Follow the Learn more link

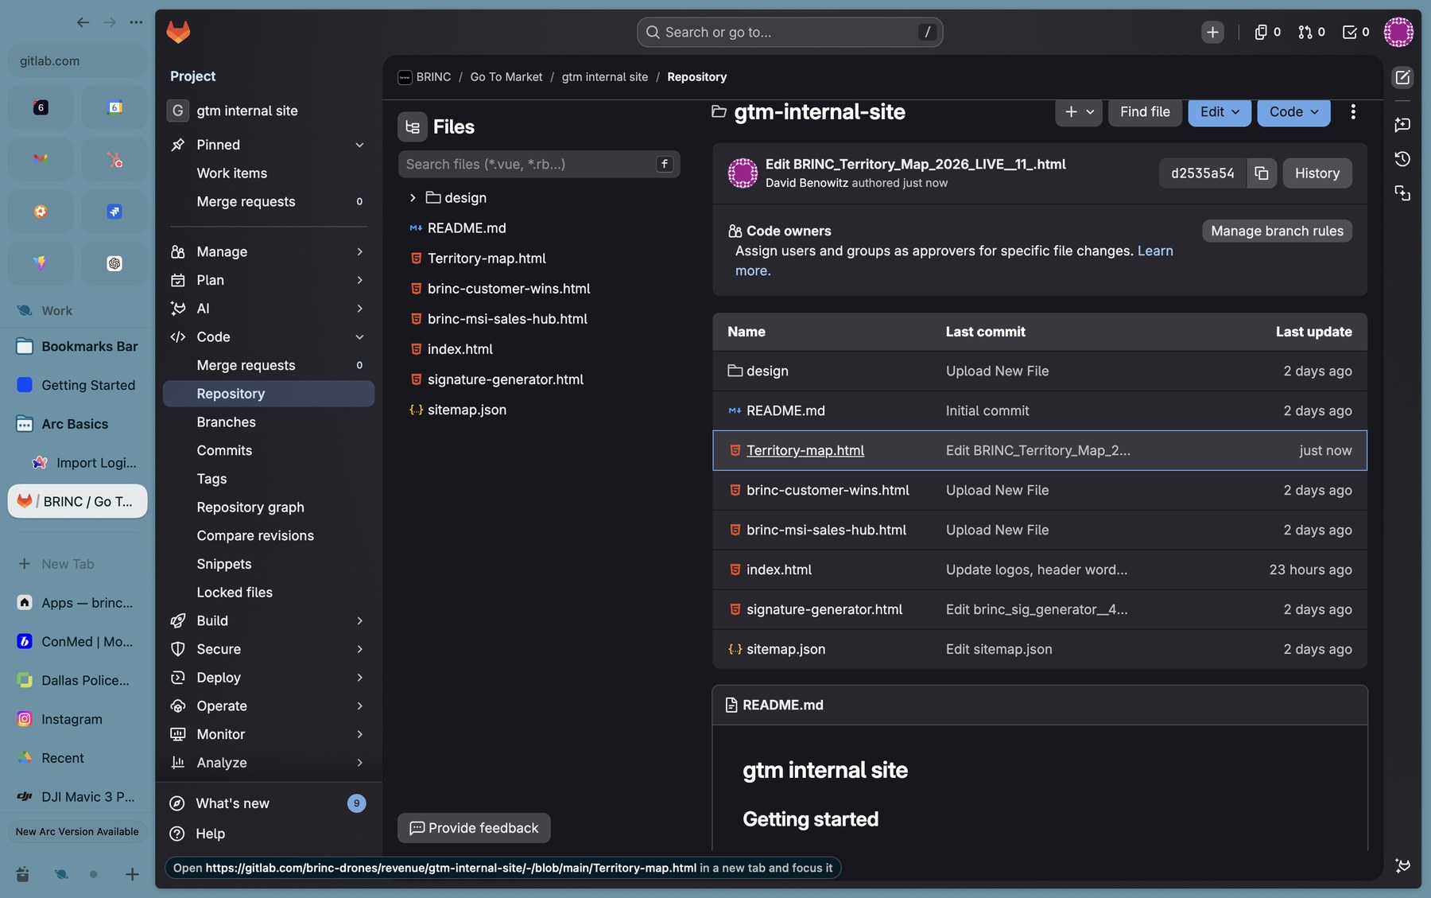[x=1154, y=251]
